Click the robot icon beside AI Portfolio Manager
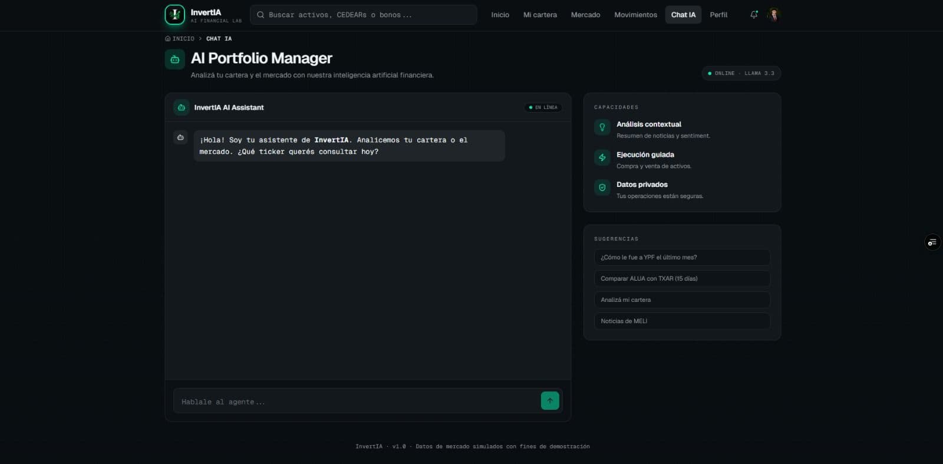 pyautogui.click(x=174, y=59)
